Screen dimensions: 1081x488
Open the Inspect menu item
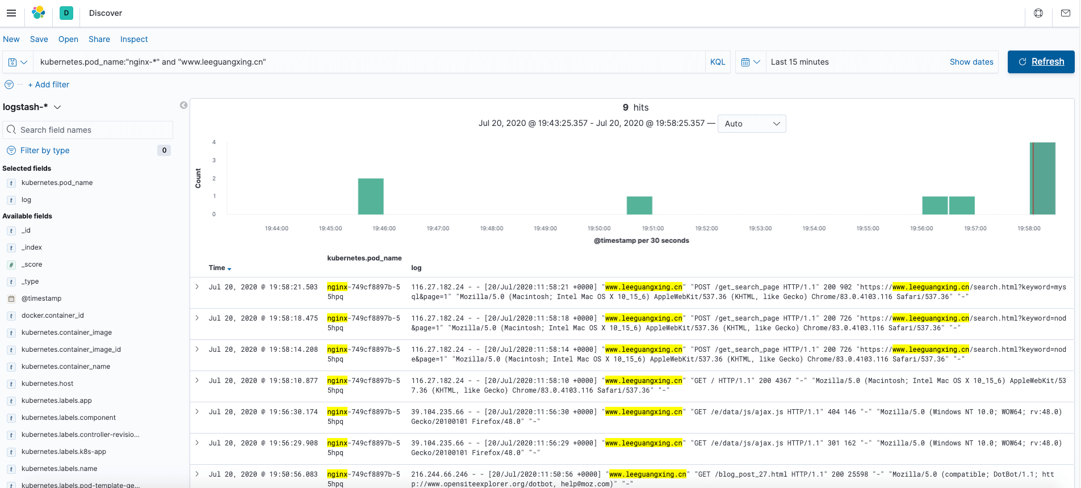[x=134, y=39]
